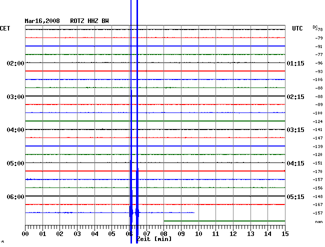Click the DC value -151
325x247 pixels.
(x=317, y=163)
